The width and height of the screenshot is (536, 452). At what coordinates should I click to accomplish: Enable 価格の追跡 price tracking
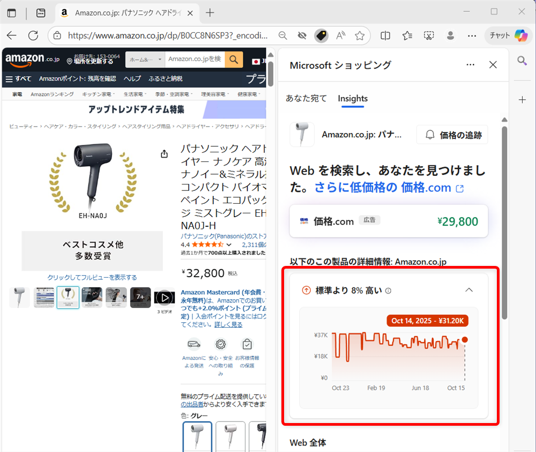tap(452, 134)
